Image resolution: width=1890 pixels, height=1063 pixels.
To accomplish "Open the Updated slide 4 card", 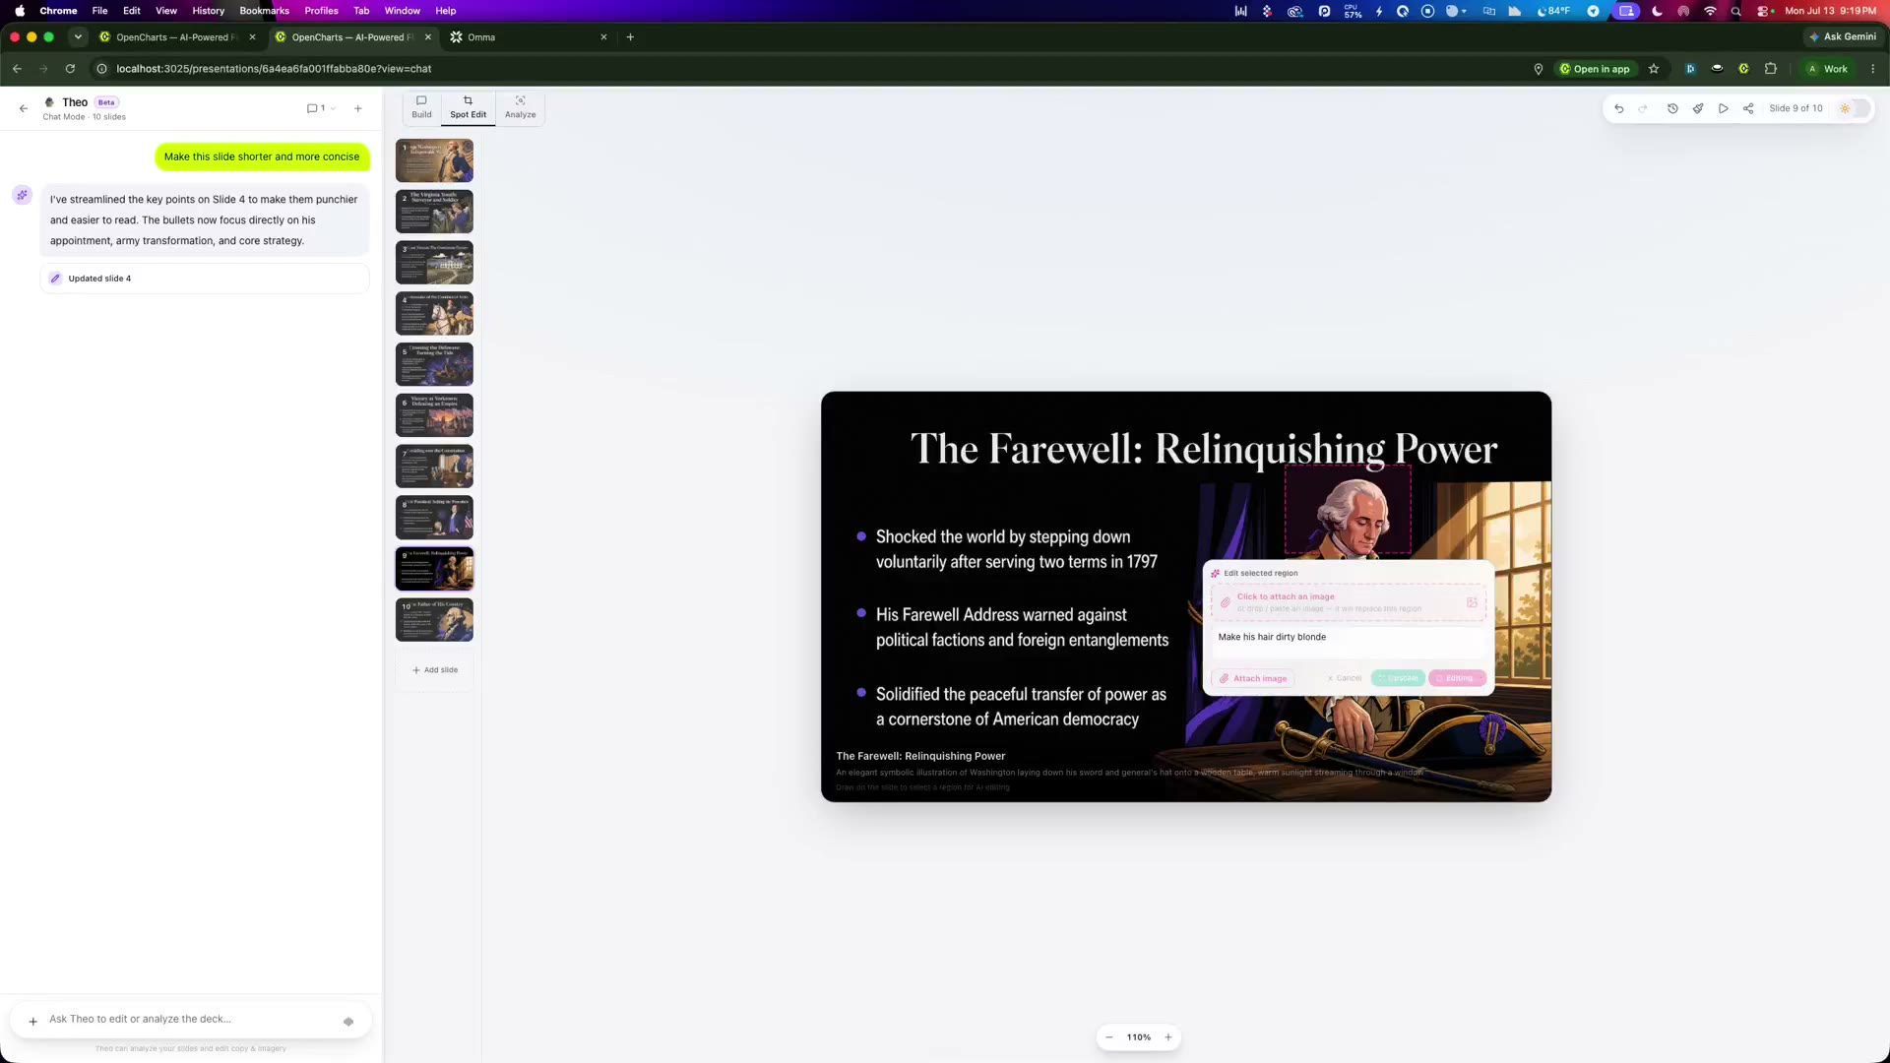I will pyautogui.click(x=205, y=279).
